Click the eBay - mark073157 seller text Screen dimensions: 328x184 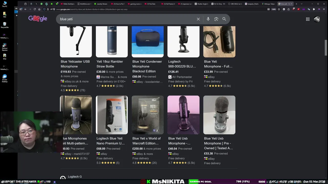pos(77,154)
